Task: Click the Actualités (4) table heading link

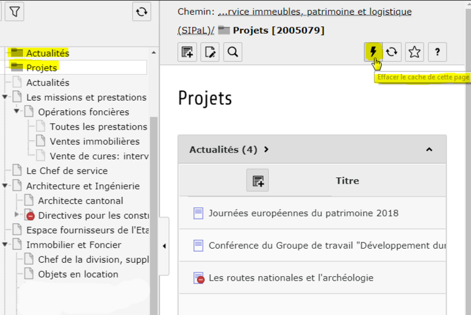Action: [x=223, y=150]
